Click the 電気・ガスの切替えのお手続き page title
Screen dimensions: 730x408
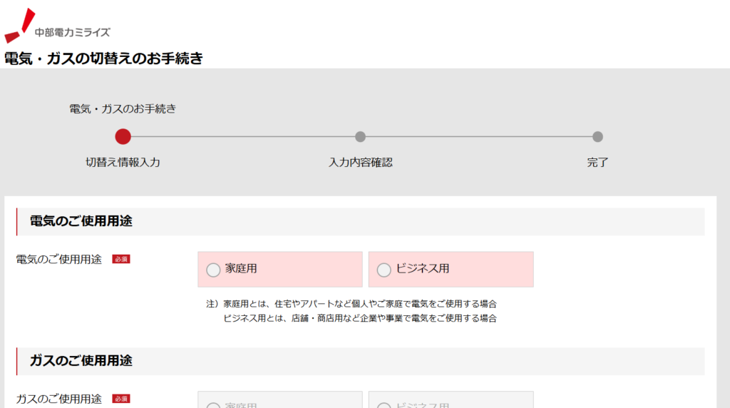[103, 58]
